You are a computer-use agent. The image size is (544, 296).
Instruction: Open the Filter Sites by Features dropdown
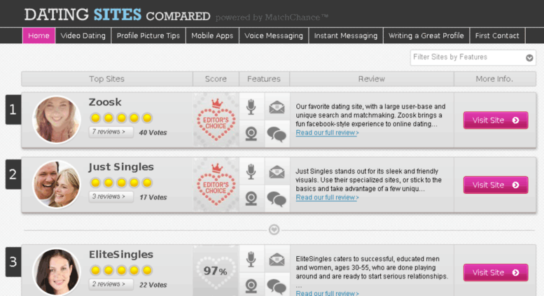[473, 57]
